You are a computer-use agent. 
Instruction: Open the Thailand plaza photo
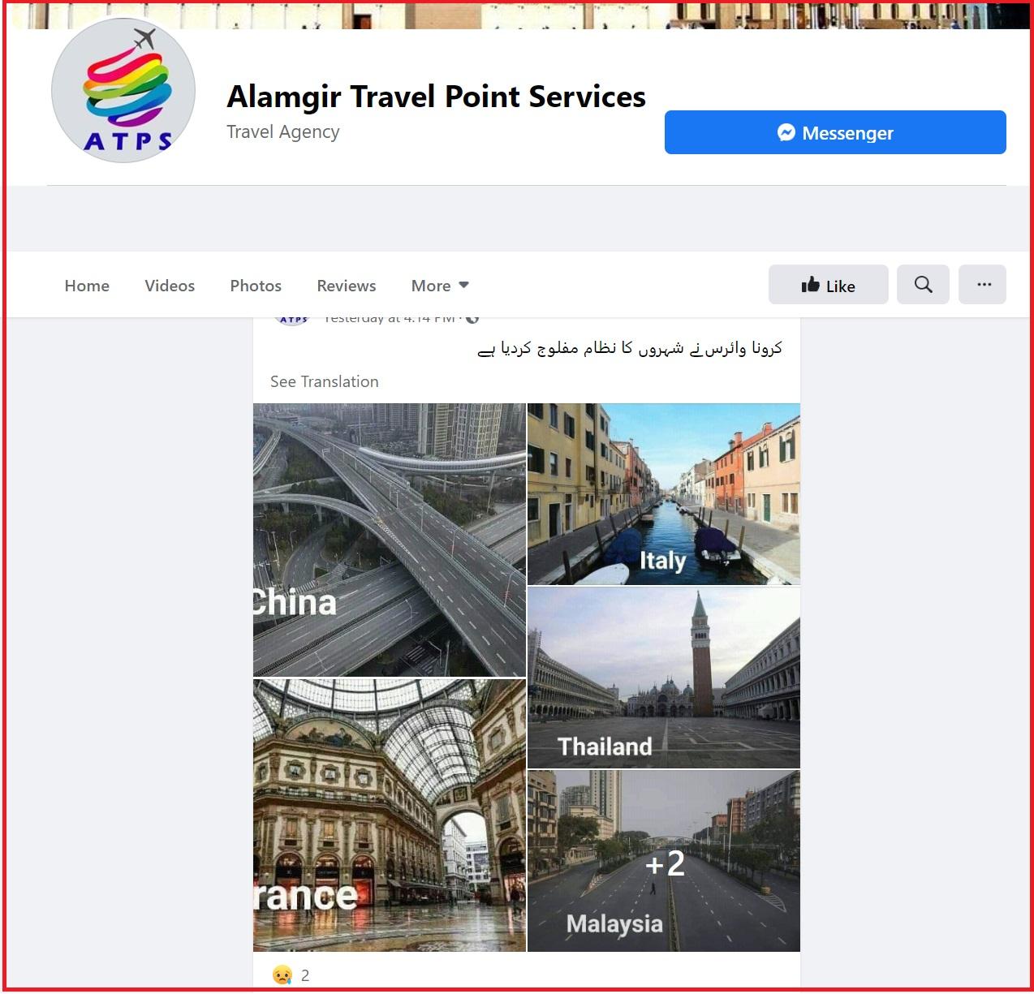tap(664, 678)
